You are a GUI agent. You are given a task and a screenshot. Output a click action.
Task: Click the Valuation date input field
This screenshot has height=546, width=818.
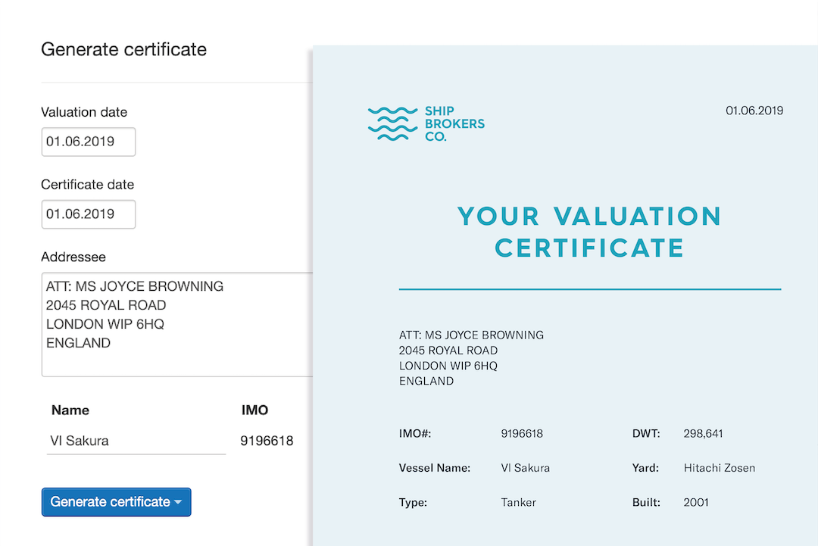point(88,142)
